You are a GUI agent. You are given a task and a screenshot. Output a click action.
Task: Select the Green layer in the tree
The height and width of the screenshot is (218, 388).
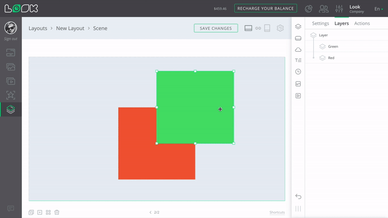(x=333, y=47)
